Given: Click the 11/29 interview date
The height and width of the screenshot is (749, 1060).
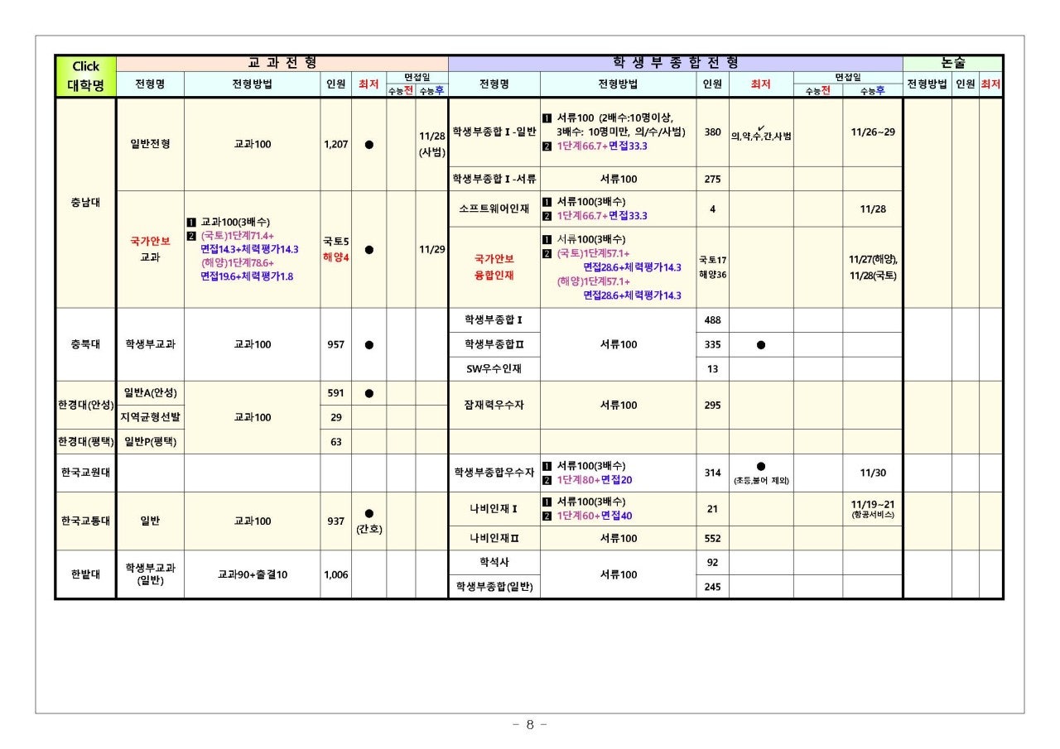Looking at the screenshot, I should [431, 249].
